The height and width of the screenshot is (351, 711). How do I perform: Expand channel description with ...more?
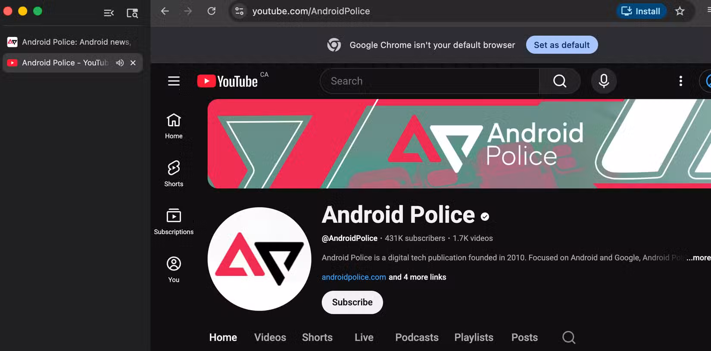click(x=698, y=258)
